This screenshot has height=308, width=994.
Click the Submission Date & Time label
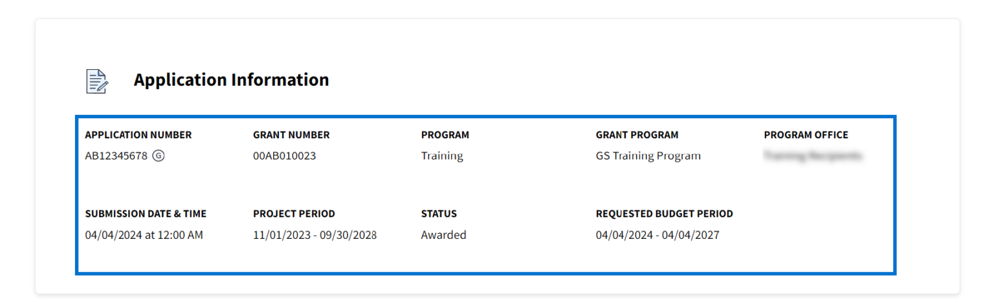[146, 214]
